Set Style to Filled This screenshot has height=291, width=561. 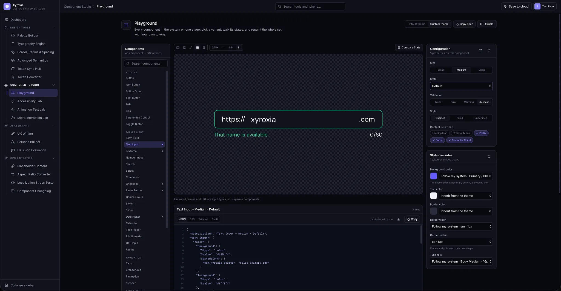(460, 118)
